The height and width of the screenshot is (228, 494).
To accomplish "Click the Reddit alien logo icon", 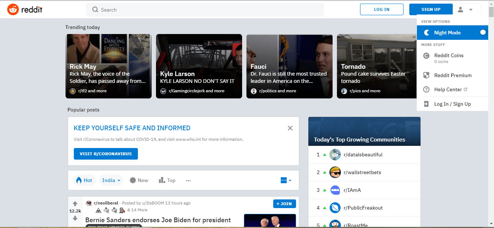I will pyautogui.click(x=13, y=9).
